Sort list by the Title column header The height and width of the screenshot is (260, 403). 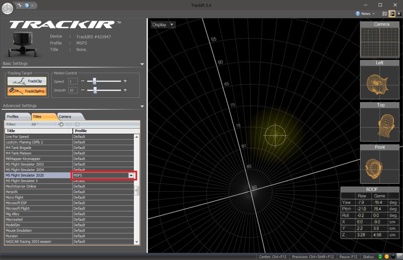pyautogui.click(x=39, y=131)
